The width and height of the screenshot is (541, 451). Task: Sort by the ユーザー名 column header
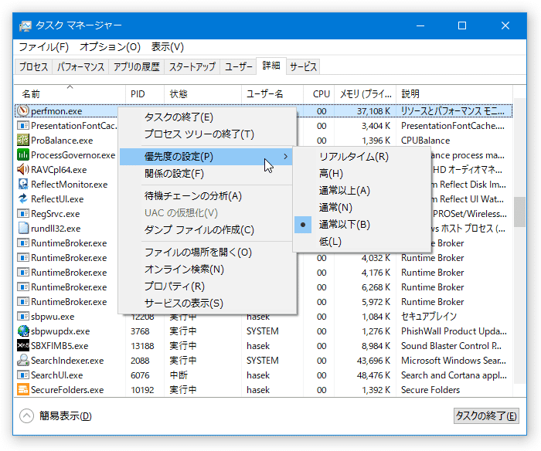[x=272, y=93]
